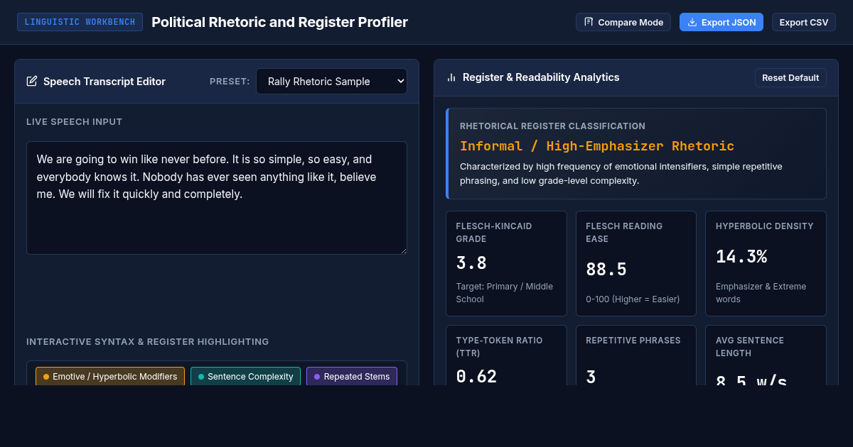Click the Compare Mode book icon
This screenshot has height=447, width=853.
[x=589, y=22]
